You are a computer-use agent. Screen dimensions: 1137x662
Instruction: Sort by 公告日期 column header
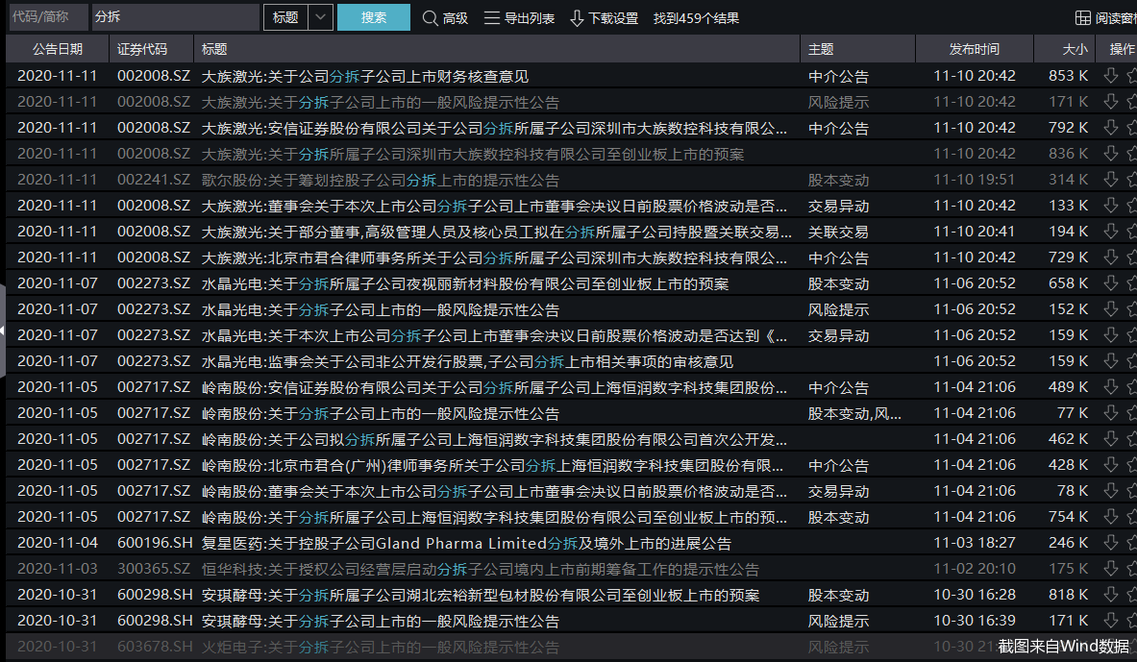[x=58, y=49]
